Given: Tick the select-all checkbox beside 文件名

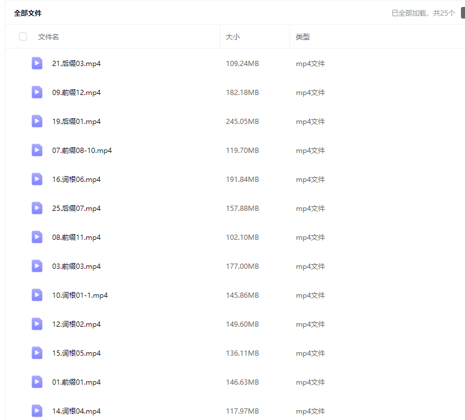Looking at the screenshot, I should click(x=23, y=36).
